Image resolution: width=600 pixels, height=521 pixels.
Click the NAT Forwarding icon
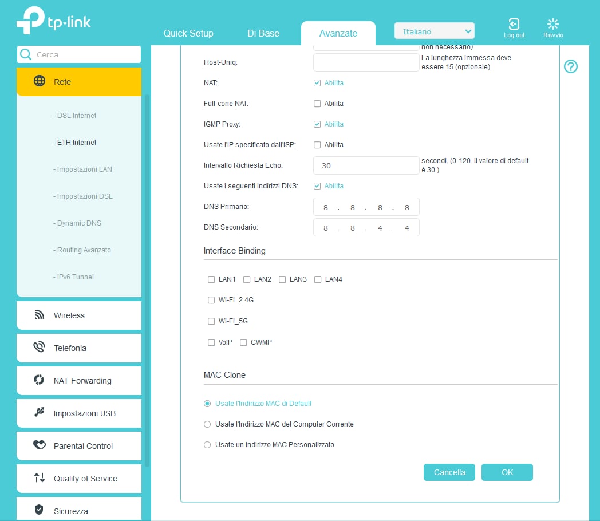40,380
